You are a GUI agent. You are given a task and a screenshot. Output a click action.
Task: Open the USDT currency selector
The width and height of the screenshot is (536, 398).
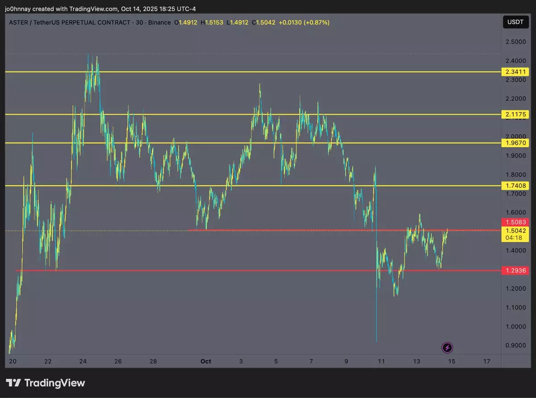pos(515,22)
